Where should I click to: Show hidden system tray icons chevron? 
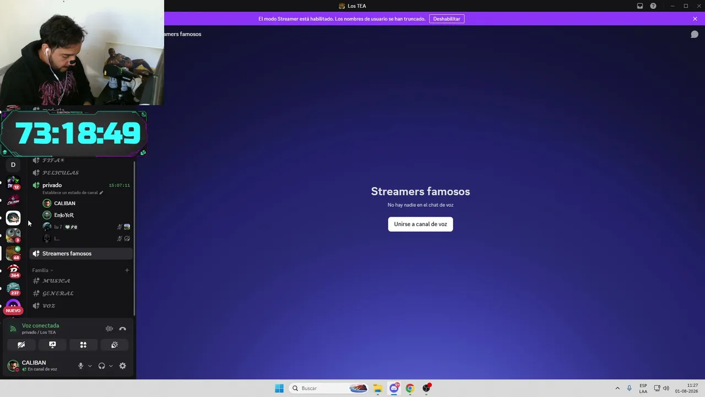tap(617, 388)
